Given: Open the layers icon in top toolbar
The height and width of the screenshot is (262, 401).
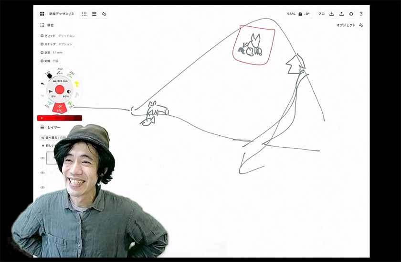Looking at the screenshot, I should (94, 14).
